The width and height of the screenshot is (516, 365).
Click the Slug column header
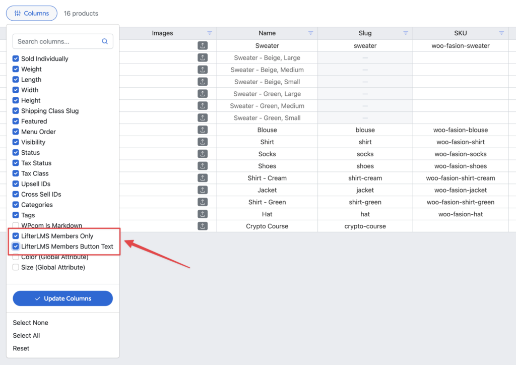pyautogui.click(x=365, y=33)
